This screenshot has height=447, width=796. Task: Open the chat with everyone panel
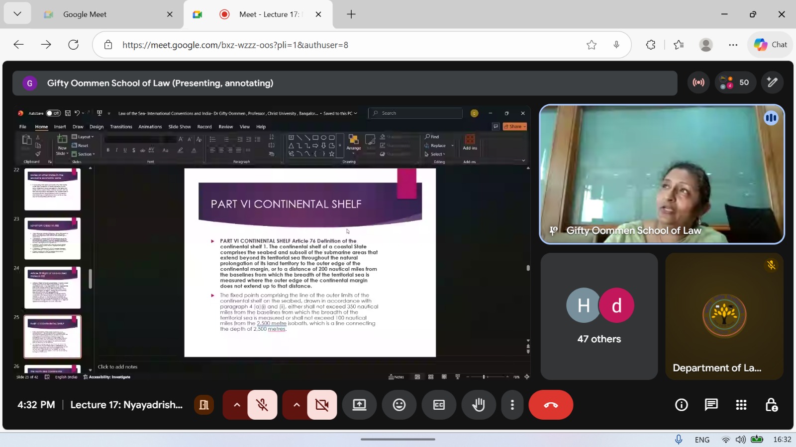click(711, 405)
